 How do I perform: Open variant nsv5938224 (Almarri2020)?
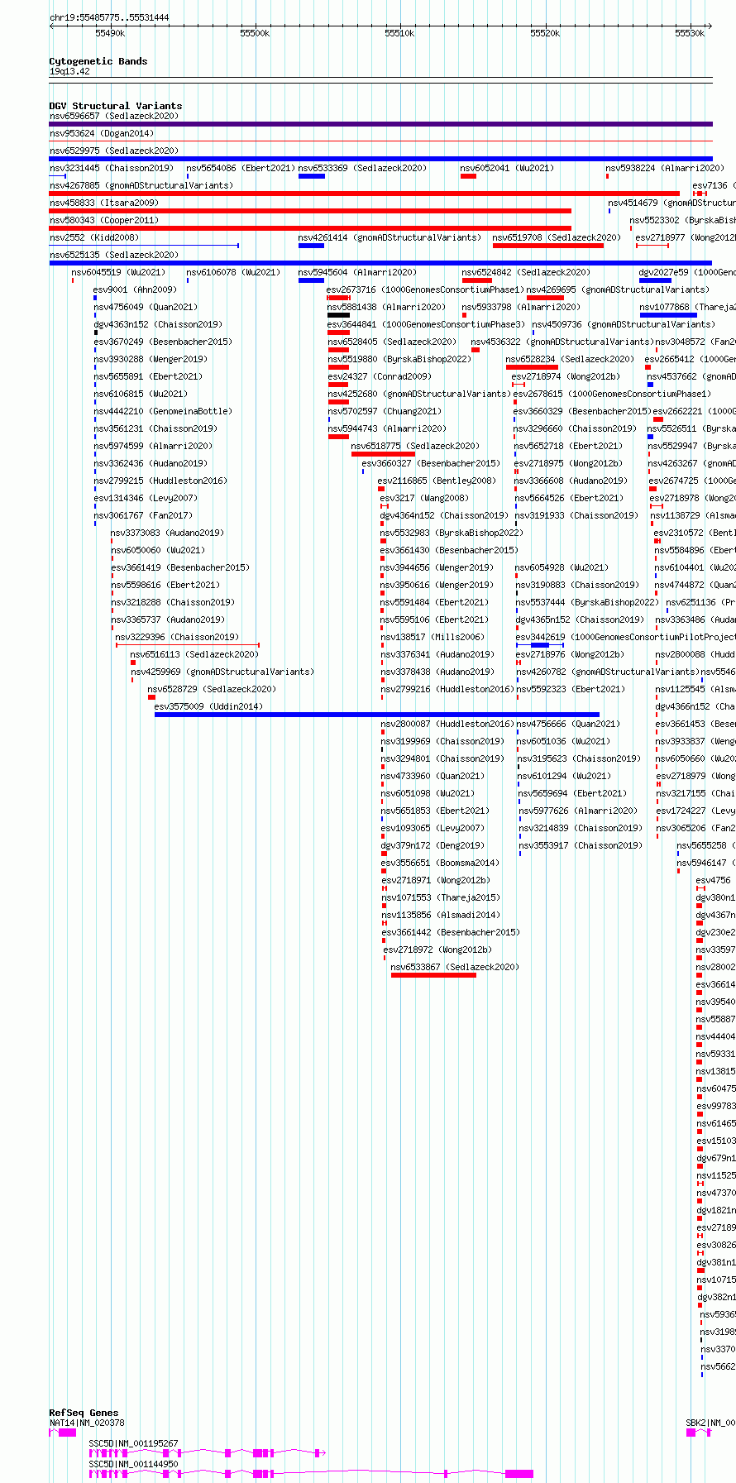[665, 168]
